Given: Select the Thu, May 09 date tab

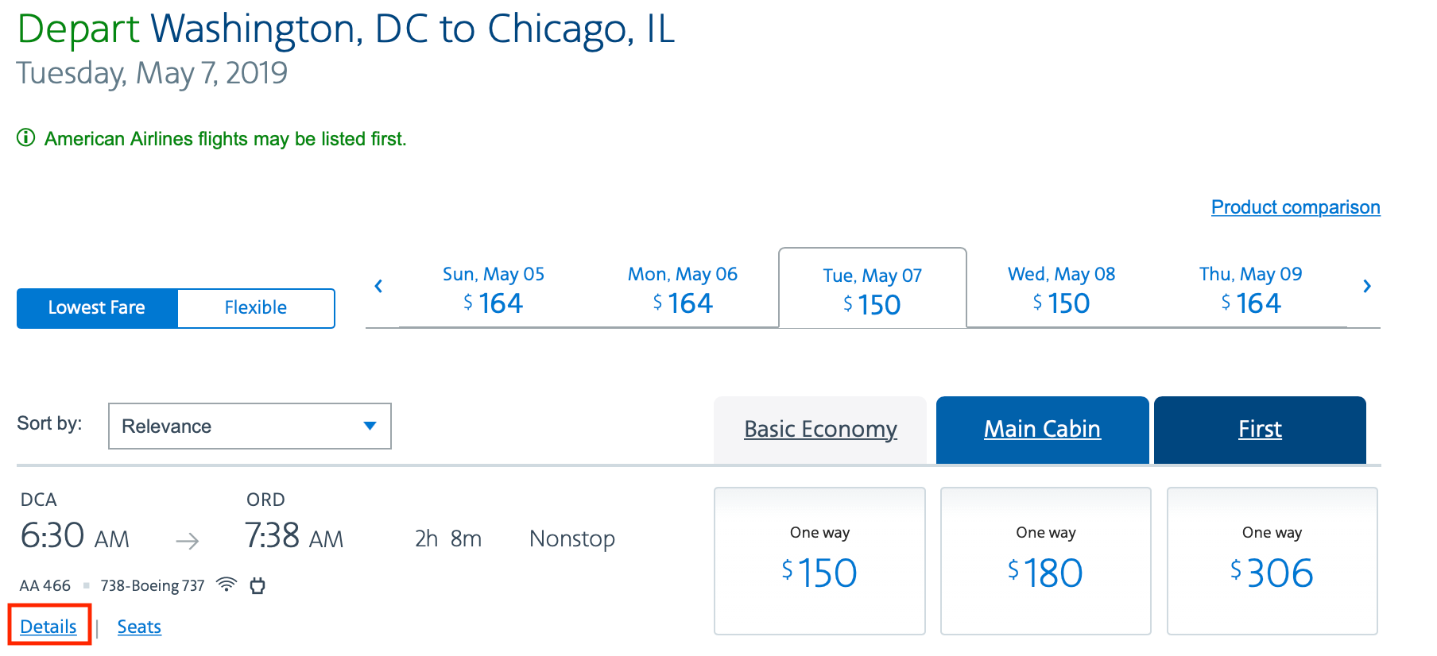Looking at the screenshot, I should pyautogui.click(x=1250, y=290).
